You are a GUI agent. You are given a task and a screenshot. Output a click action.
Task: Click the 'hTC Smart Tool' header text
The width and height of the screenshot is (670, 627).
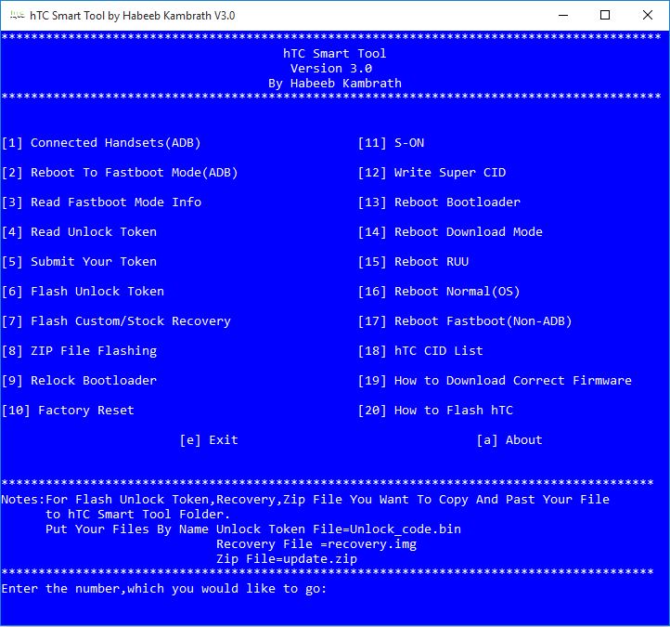click(x=335, y=54)
